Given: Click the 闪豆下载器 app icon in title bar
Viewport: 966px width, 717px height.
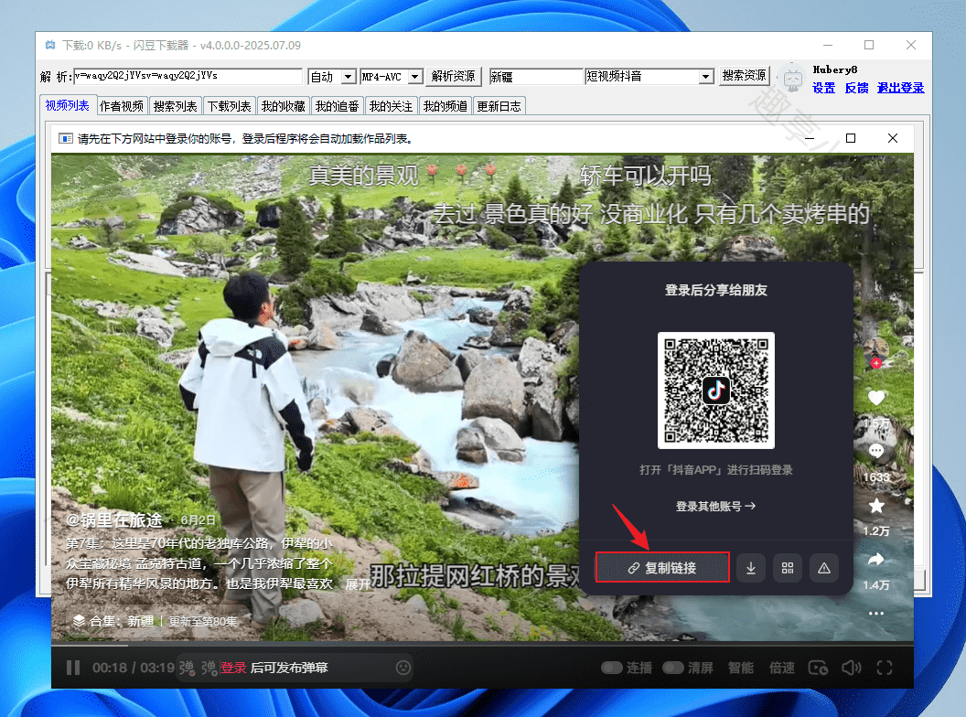Looking at the screenshot, I should click(50, 45).
